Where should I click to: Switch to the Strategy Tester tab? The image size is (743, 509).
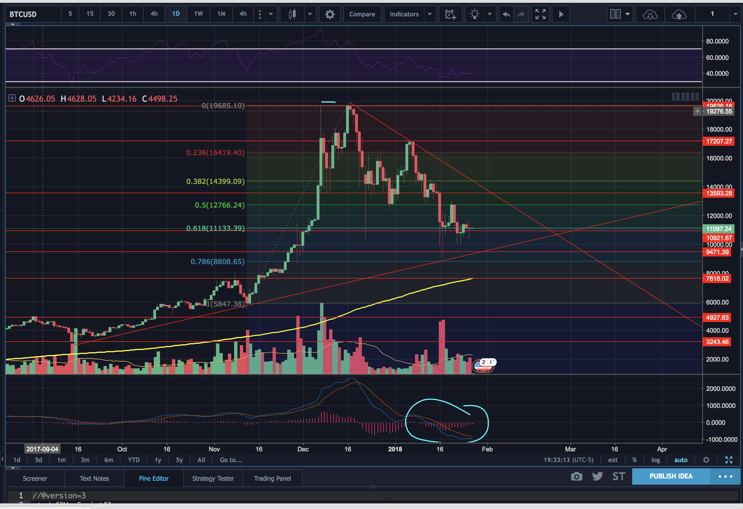(x=213, y=478)
